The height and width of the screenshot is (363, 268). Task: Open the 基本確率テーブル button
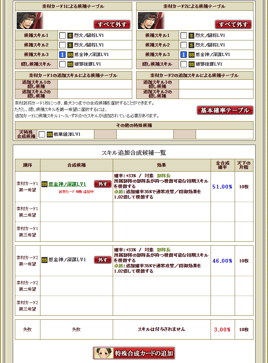click(x=225, y=110)
